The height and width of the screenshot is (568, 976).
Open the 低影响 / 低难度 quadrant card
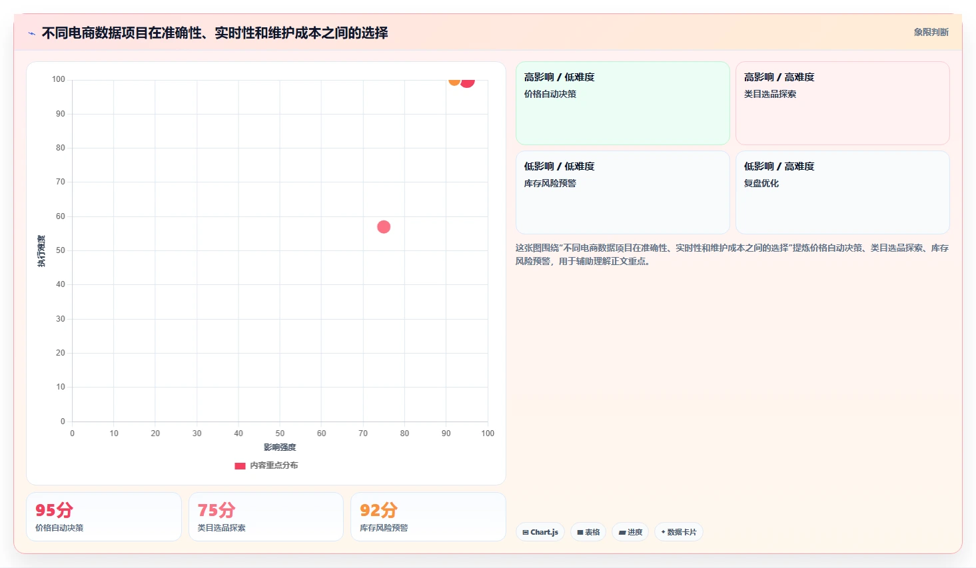[623, 192]
